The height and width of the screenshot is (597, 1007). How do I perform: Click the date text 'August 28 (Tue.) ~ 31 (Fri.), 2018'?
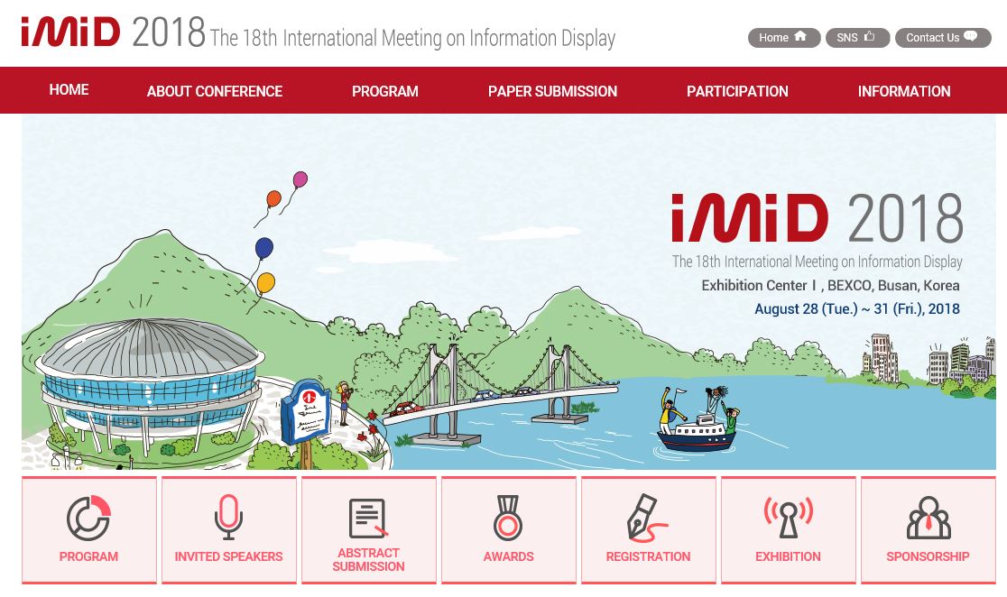pos(856,308)
